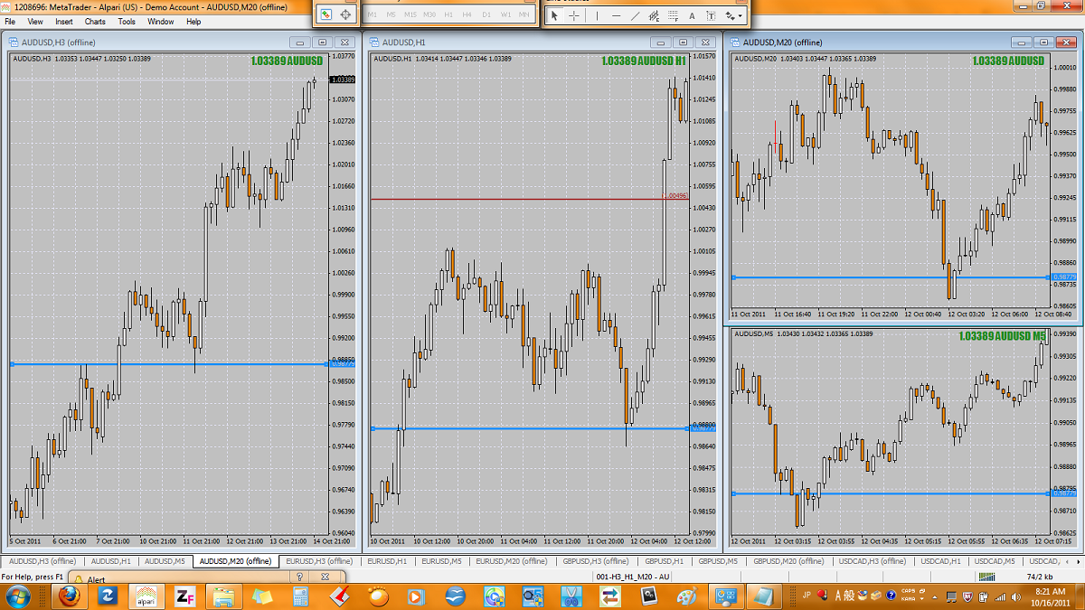The height and width of the screenshot is (610, 1085).
Task: Switch to AUDUSD,H3 (offline) chart tab
Action: point(41,561)
